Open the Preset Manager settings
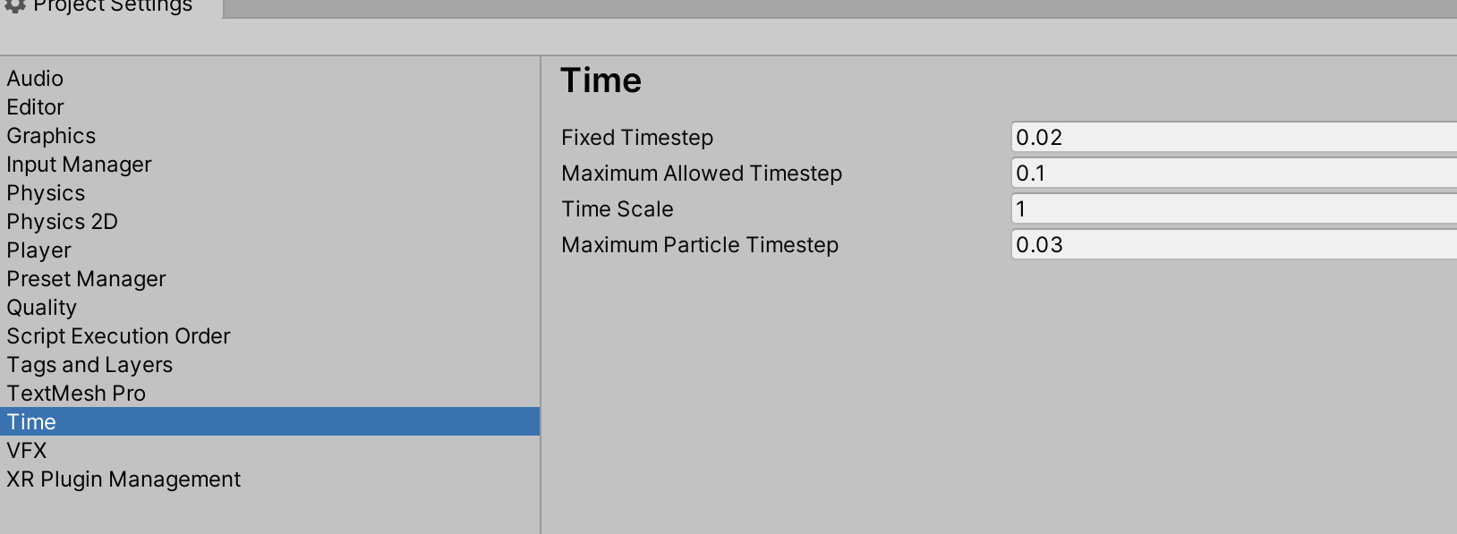1457x534 pixels. point(86,279)
